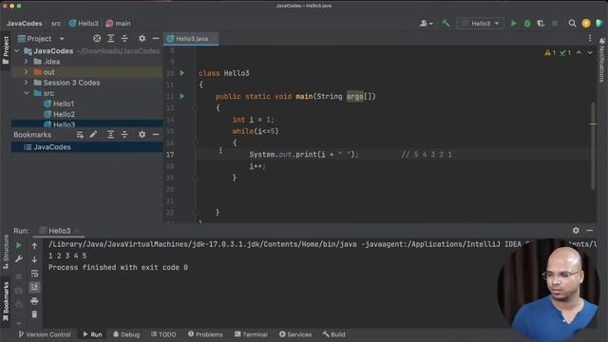Open Search Everywhere magnifier icon
The width and height of the screenshot is (608, 342).
tap(572, 23)
